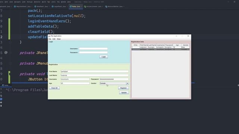Click the S.No column header
This screenshot has height=134, width=239.
click(x=136, y=45)
